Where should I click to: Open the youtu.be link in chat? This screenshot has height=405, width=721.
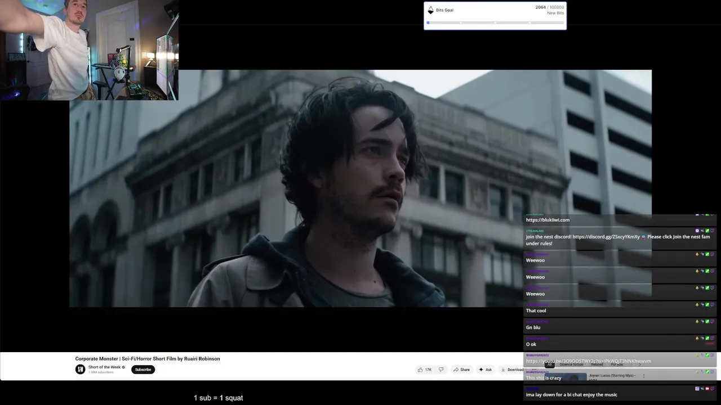(589, 361)
